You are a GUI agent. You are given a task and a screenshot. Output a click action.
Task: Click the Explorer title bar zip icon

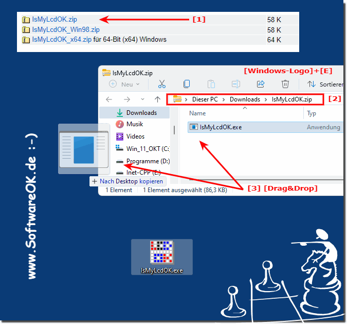pyautogui.click(x=106, y=73)
